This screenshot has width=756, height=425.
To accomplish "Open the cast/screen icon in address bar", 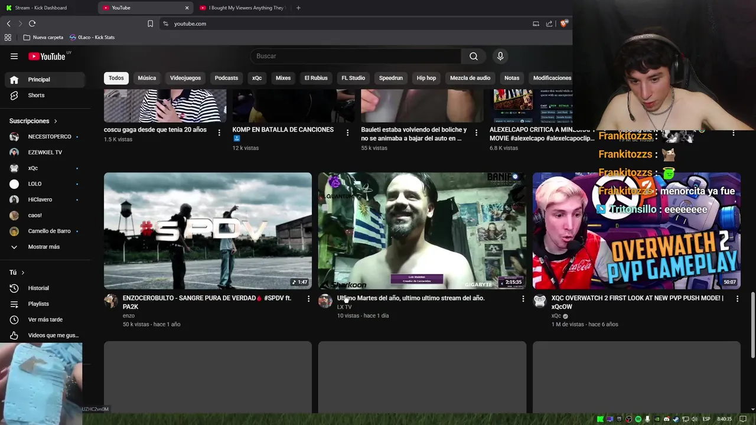I will (x=536, y=24).
